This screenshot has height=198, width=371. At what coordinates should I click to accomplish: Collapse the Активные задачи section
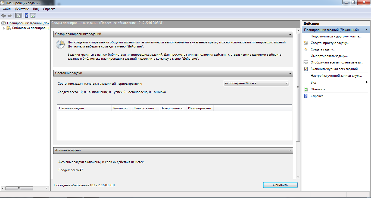pyautogui.click(x=290, y=151)
